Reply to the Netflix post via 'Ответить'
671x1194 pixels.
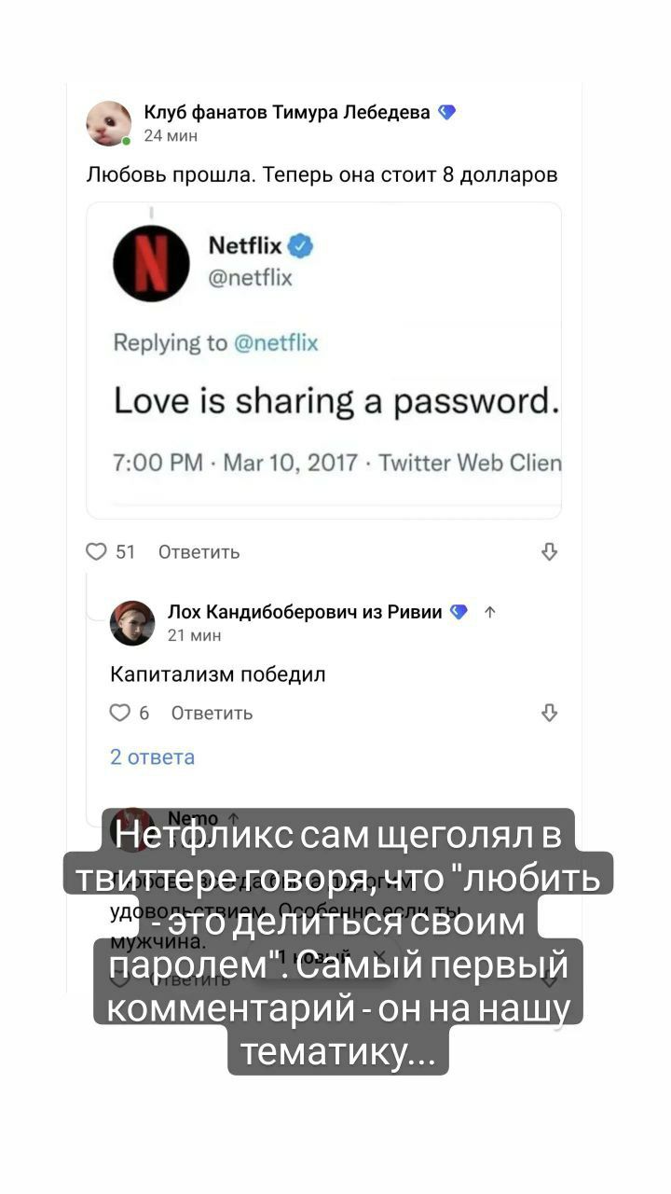tap(199, 552)
